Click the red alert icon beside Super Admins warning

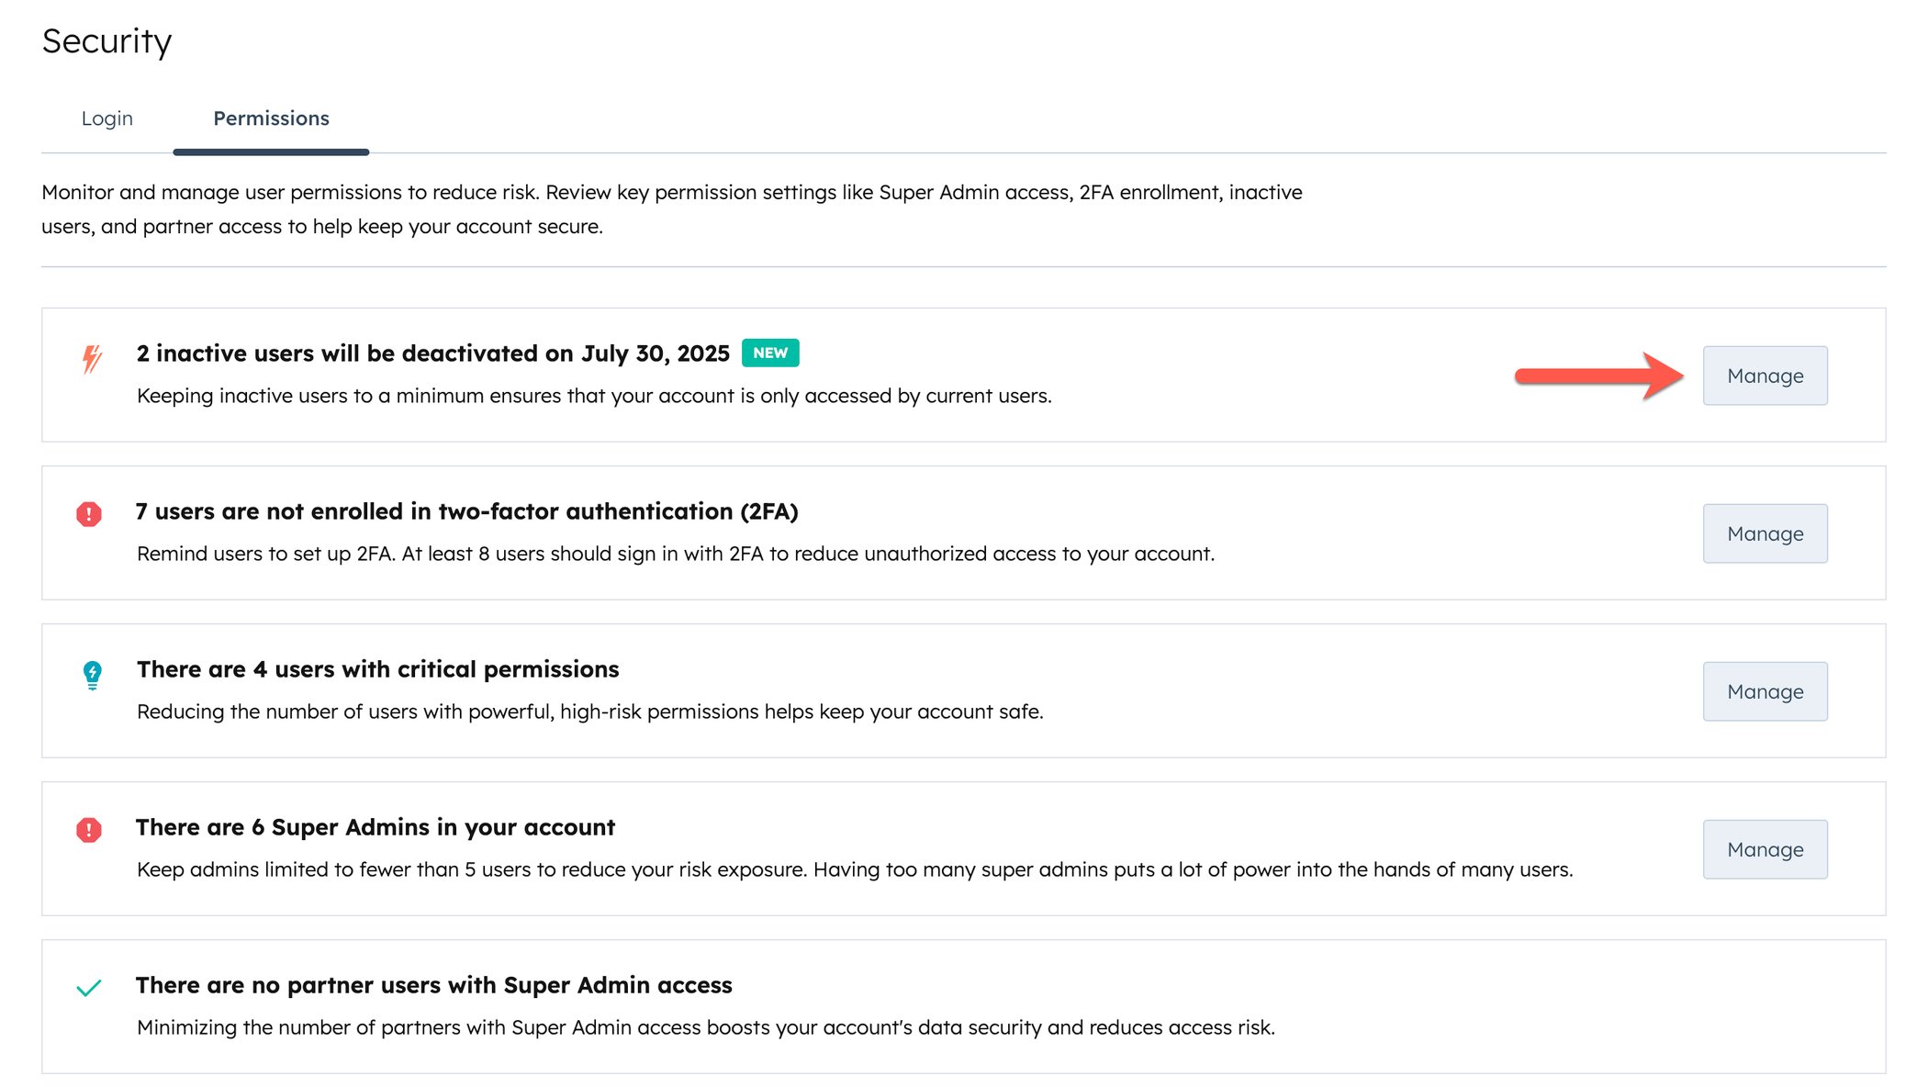88,831
